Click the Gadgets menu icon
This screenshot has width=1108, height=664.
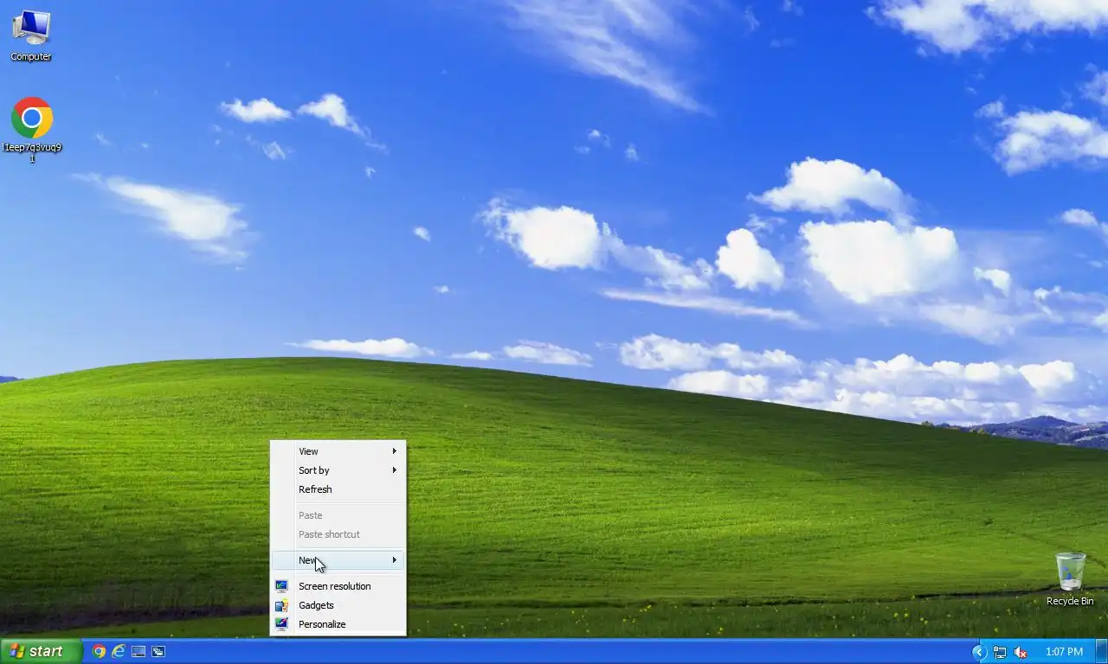tap(281, 605)
